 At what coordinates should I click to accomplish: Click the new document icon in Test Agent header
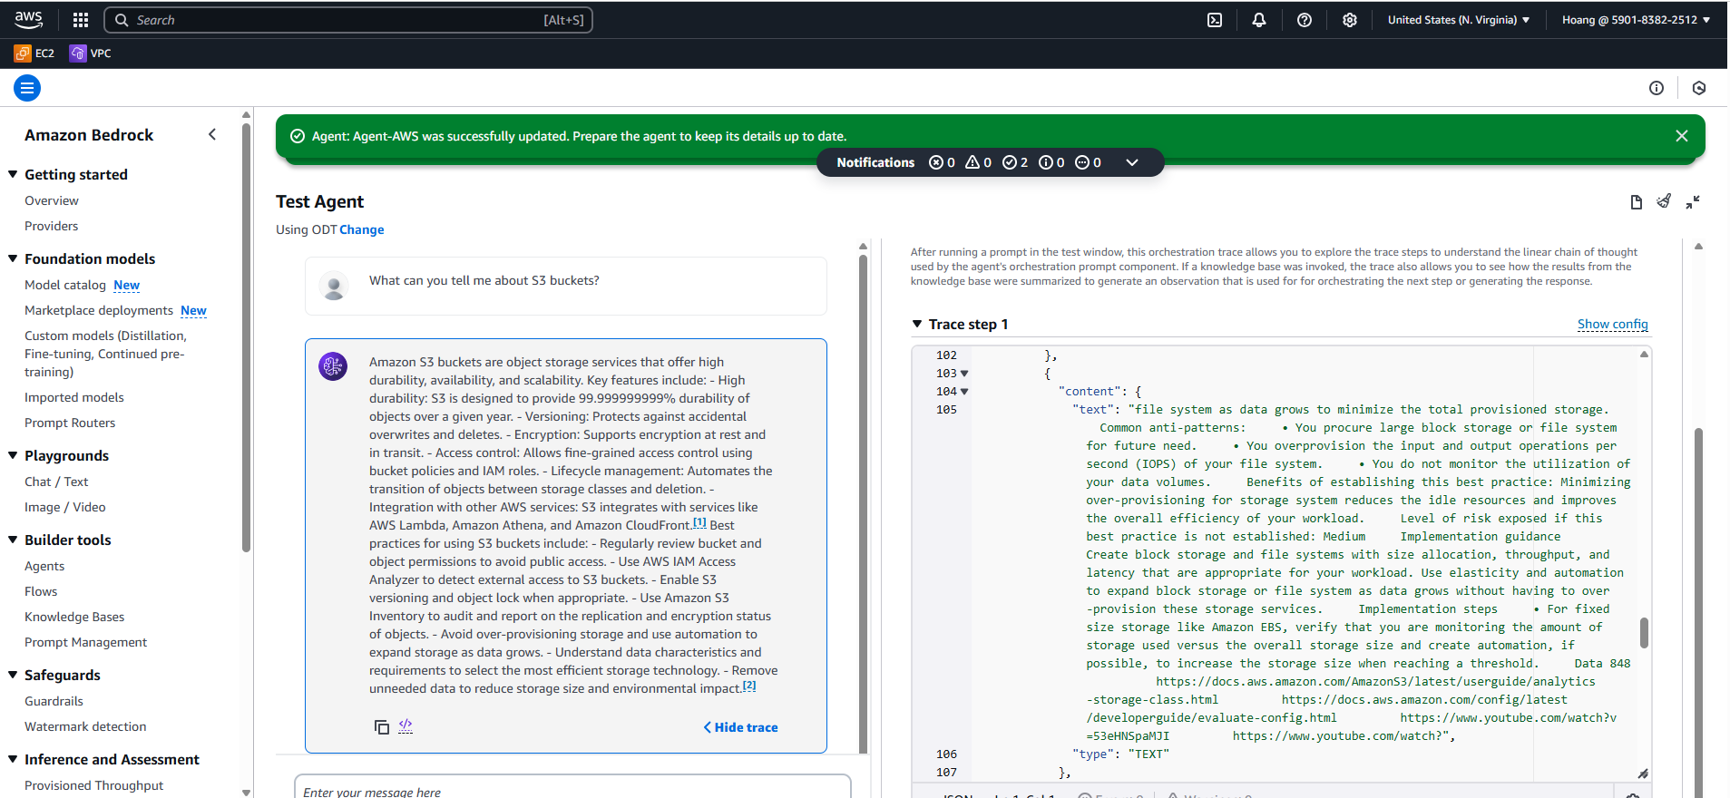[x=1637, y=202]
